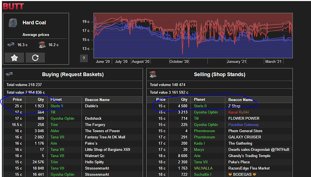Open the VALHALLA planet link
The width and height of the screenshot is (311, 177).
coord(203,168)
